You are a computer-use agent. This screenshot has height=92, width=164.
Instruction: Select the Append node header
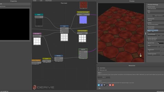tap(83, 49)
